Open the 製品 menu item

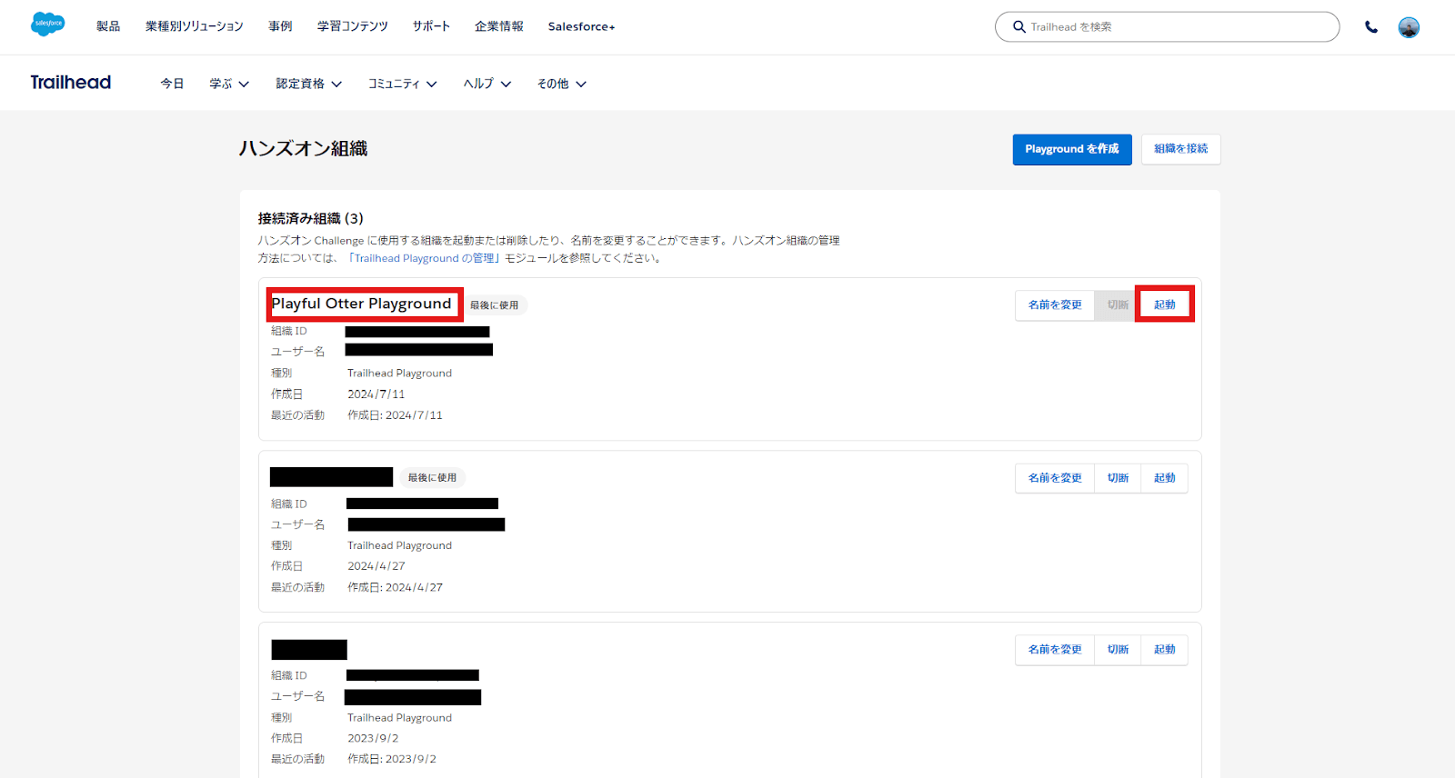(x=108, y=26)
